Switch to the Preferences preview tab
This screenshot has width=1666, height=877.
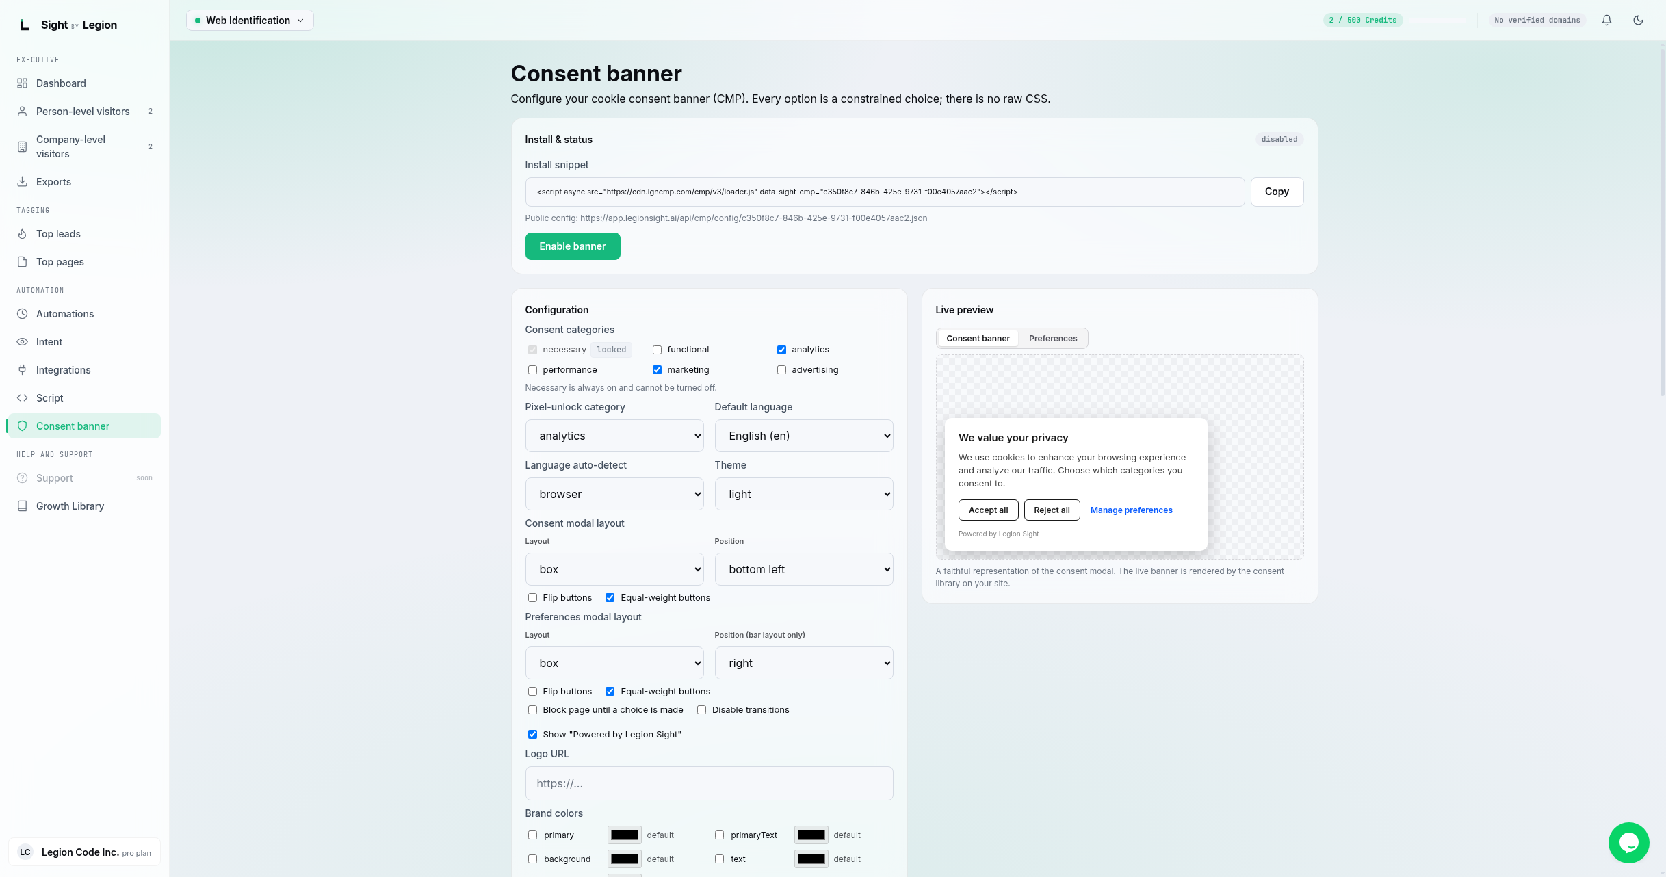1053,339
